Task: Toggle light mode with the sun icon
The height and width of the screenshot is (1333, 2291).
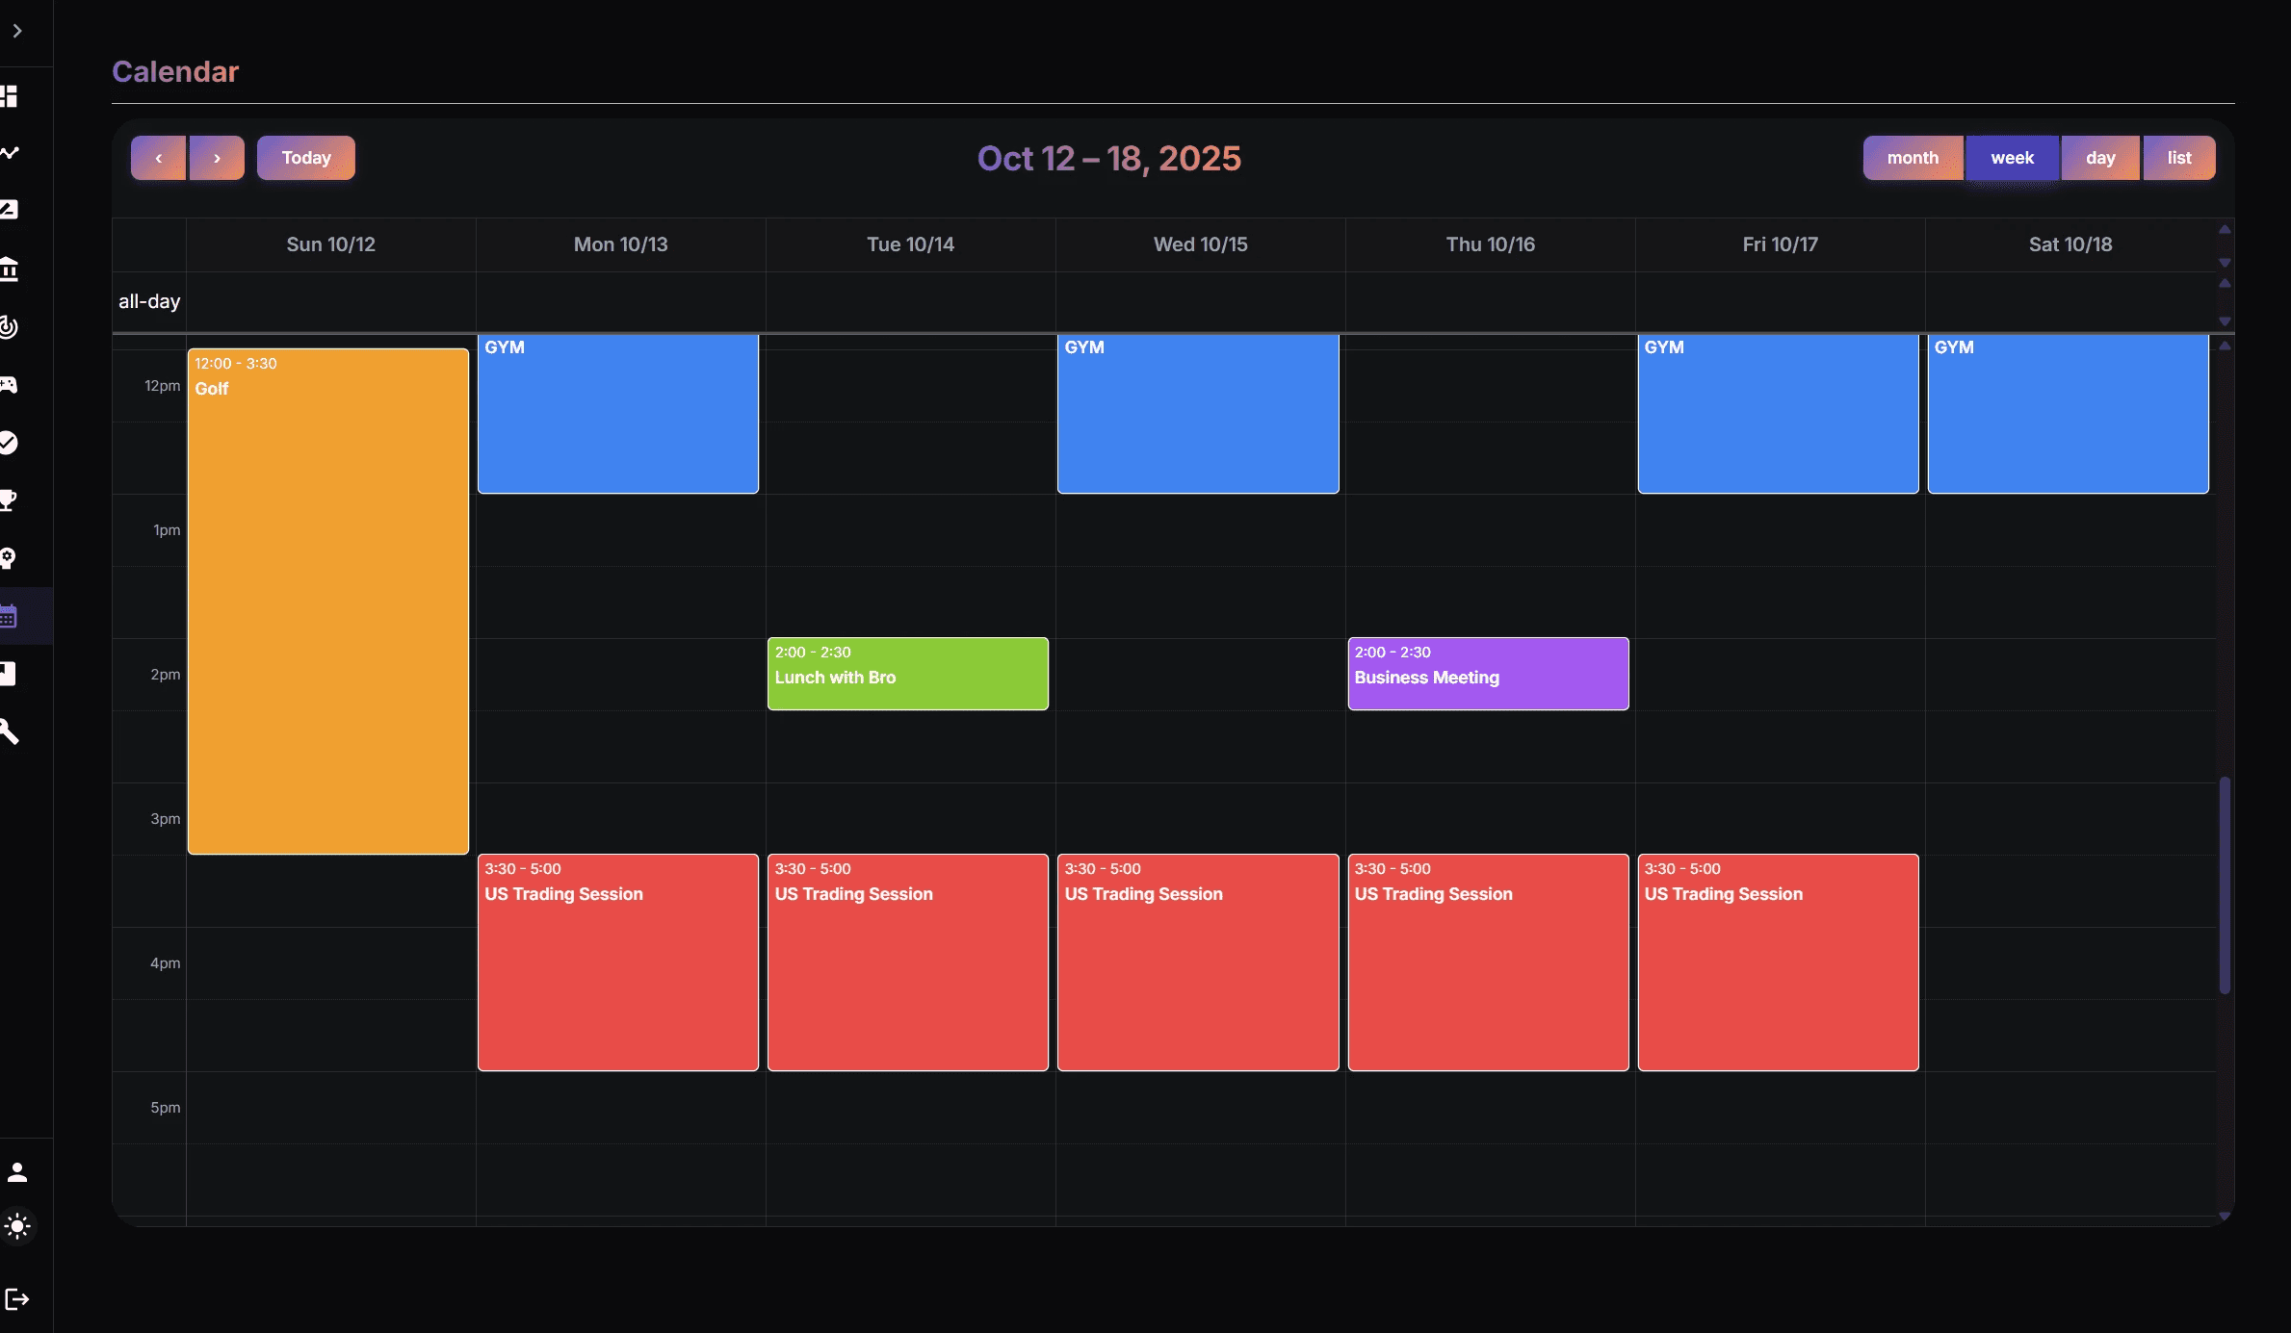Action: (x=17, y=1226)
